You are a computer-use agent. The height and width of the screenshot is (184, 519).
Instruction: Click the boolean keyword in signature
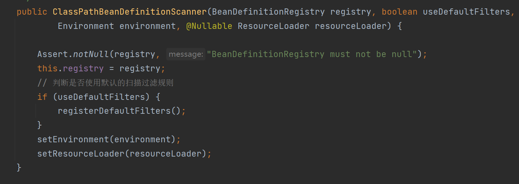coord(399,12)
